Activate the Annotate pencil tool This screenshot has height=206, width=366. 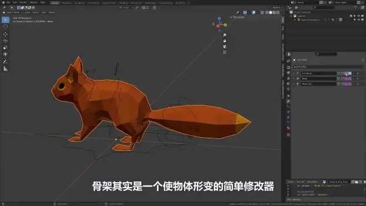6,62
